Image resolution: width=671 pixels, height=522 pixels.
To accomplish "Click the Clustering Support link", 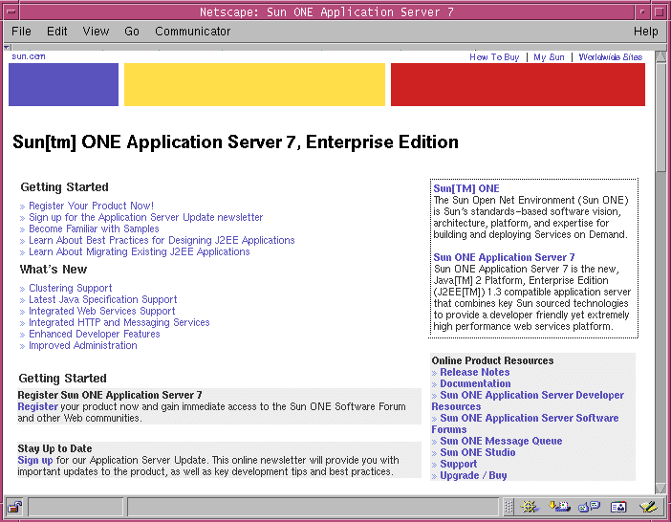I will pos(70,288).
